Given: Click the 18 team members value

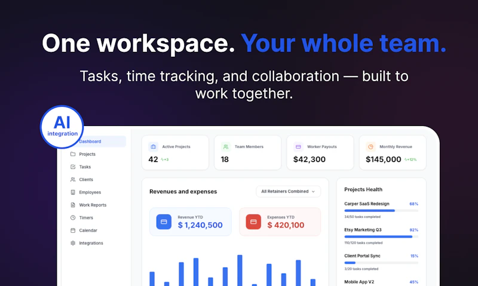Looking at the screenshot, I should [225, 159].
